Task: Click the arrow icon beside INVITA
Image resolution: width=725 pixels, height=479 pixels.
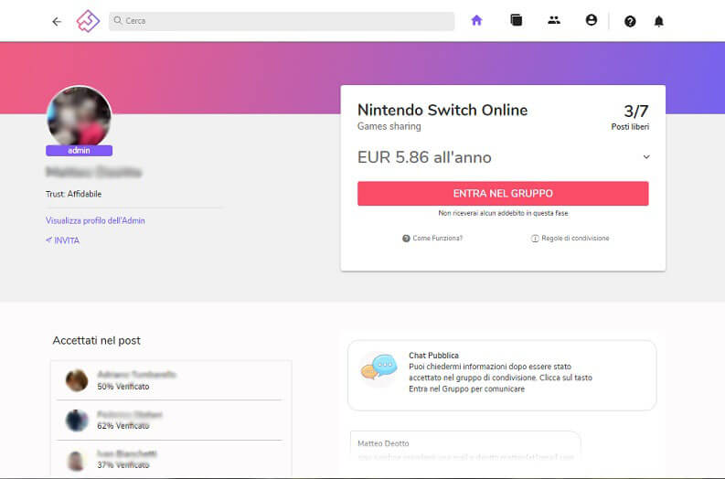Action: 48,239
